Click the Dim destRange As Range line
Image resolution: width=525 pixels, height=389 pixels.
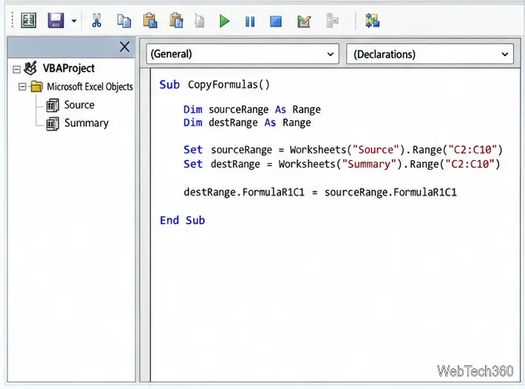[x=247, y=123]
